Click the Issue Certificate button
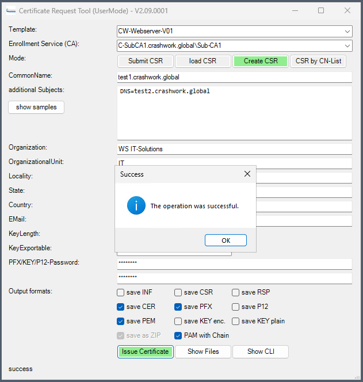 [x=146, y=352]
